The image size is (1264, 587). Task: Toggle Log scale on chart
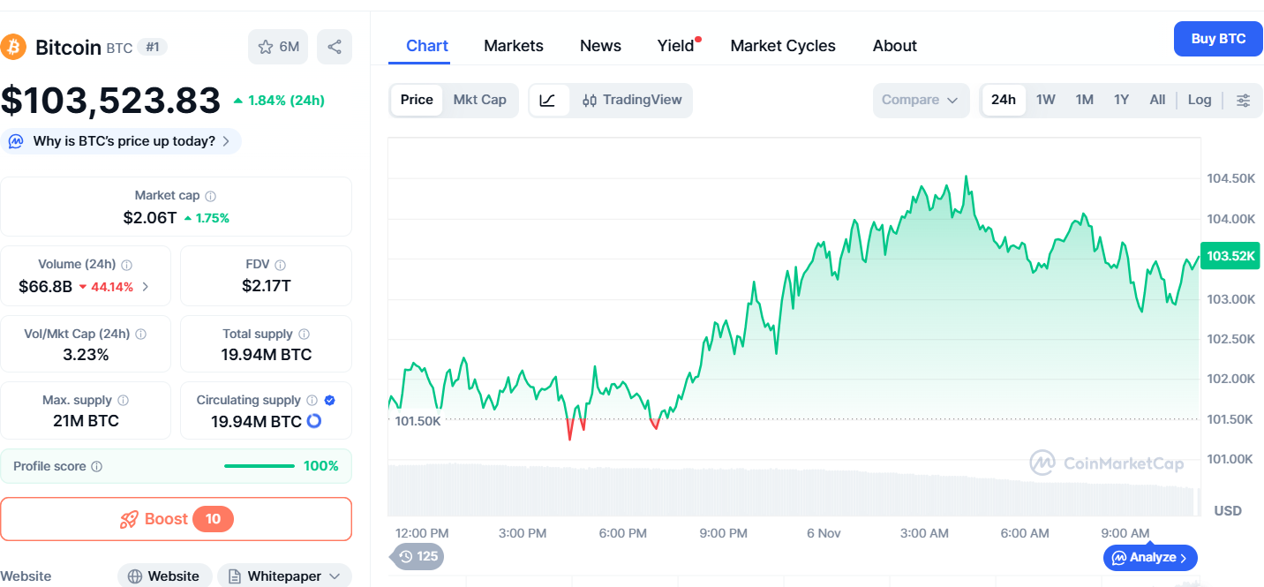coord(1200,100)
